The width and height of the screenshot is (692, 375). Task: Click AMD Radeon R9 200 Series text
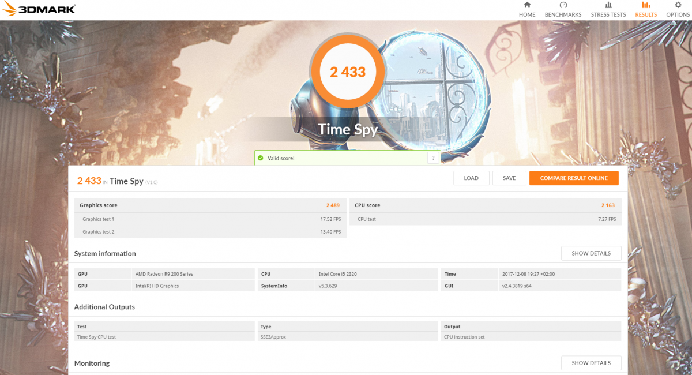tap(164, 274)
